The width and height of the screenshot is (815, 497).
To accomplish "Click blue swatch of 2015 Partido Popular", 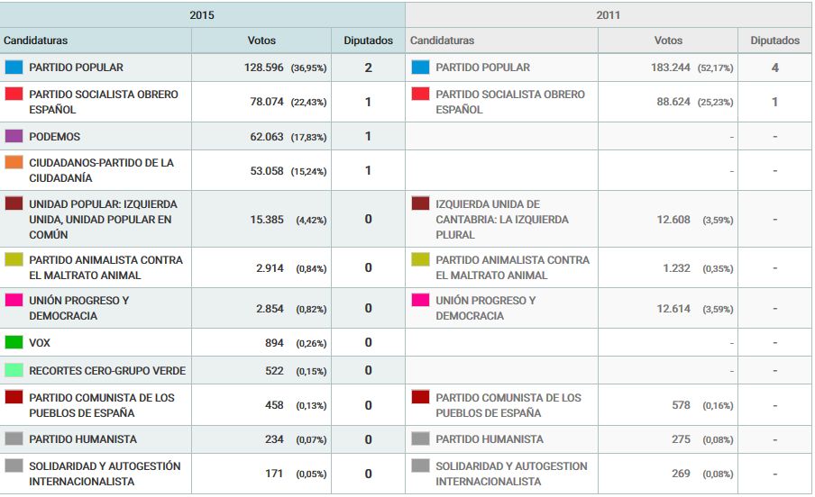I will tap(14, 67).
